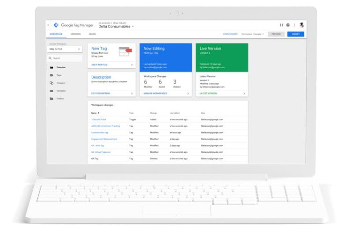Open the Engagement Measurement tag link
Image resolution: width=351 pixels, height=229 pixels.
pyautogui.click(x=104, y=139)
